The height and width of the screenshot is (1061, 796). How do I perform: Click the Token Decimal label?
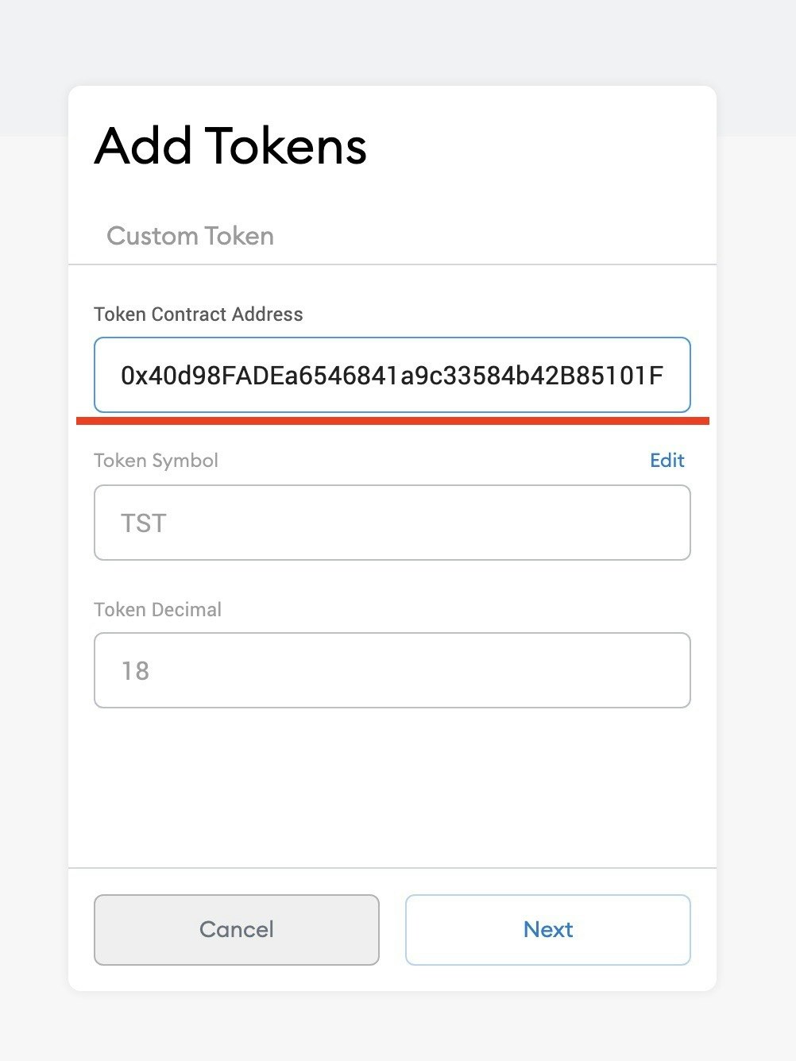coord(157,609)
